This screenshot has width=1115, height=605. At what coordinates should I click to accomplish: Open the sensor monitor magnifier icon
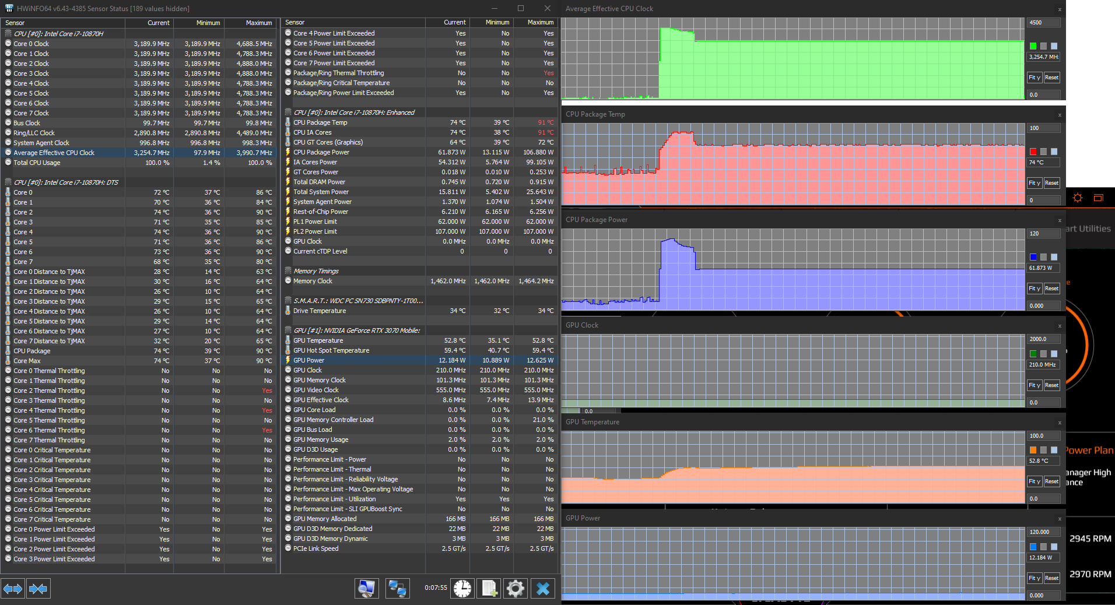(x=366, y=589)
